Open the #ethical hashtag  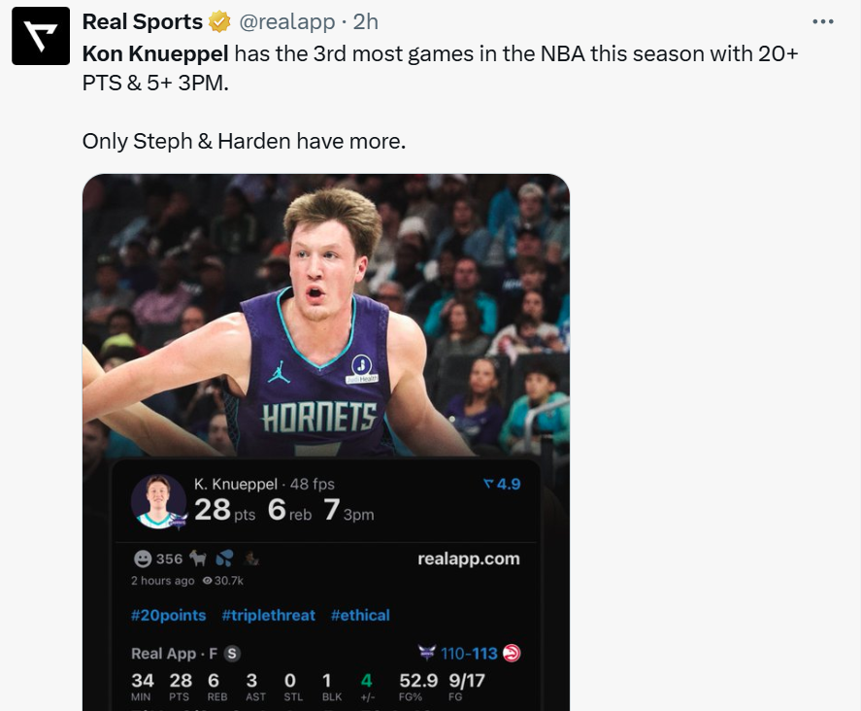360,615
